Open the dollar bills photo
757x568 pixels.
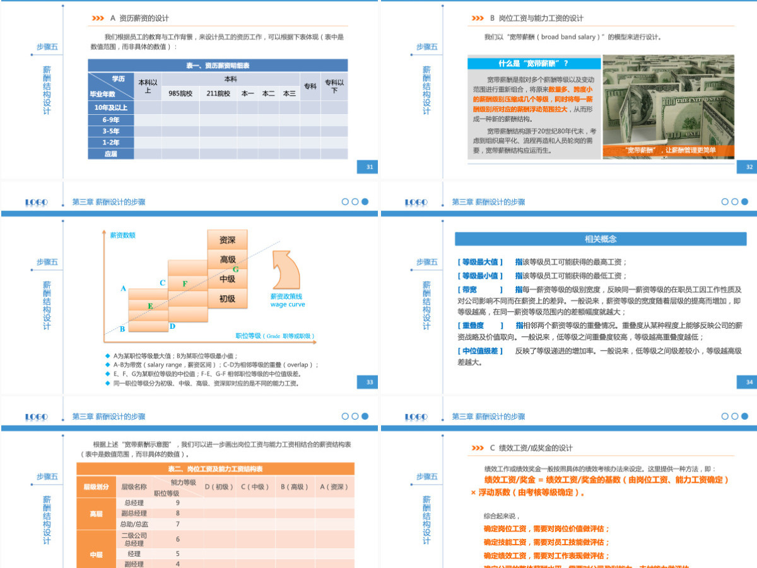[669, 106]
